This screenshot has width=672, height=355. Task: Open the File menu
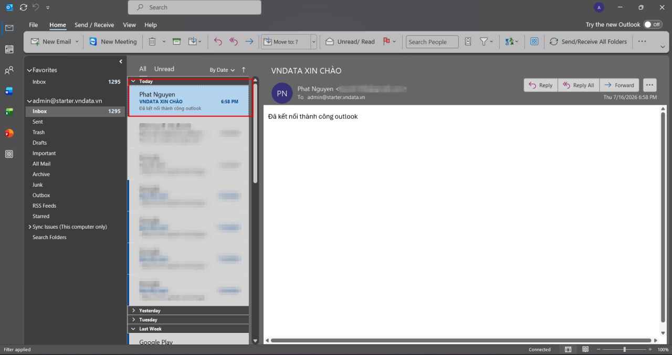point(34,25)
